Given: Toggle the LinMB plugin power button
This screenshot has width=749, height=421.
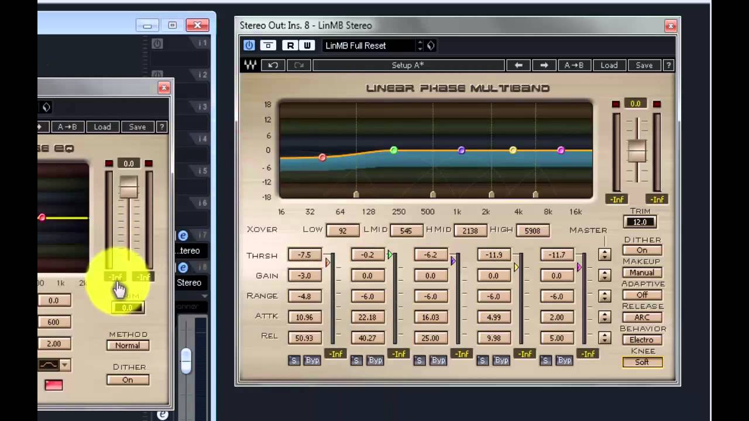Looking at the screenshot, I should [249, 45].
